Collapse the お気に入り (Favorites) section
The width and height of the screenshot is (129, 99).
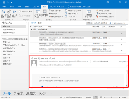coord(2,23)
